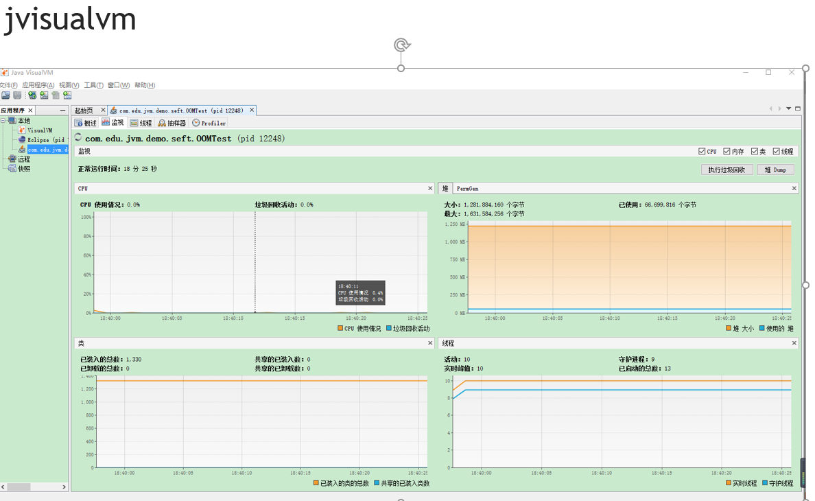Screen dimensions: 815x501
Task: Click the blue 守护线程 legend swatch
Action: click(x=765, y=482)
